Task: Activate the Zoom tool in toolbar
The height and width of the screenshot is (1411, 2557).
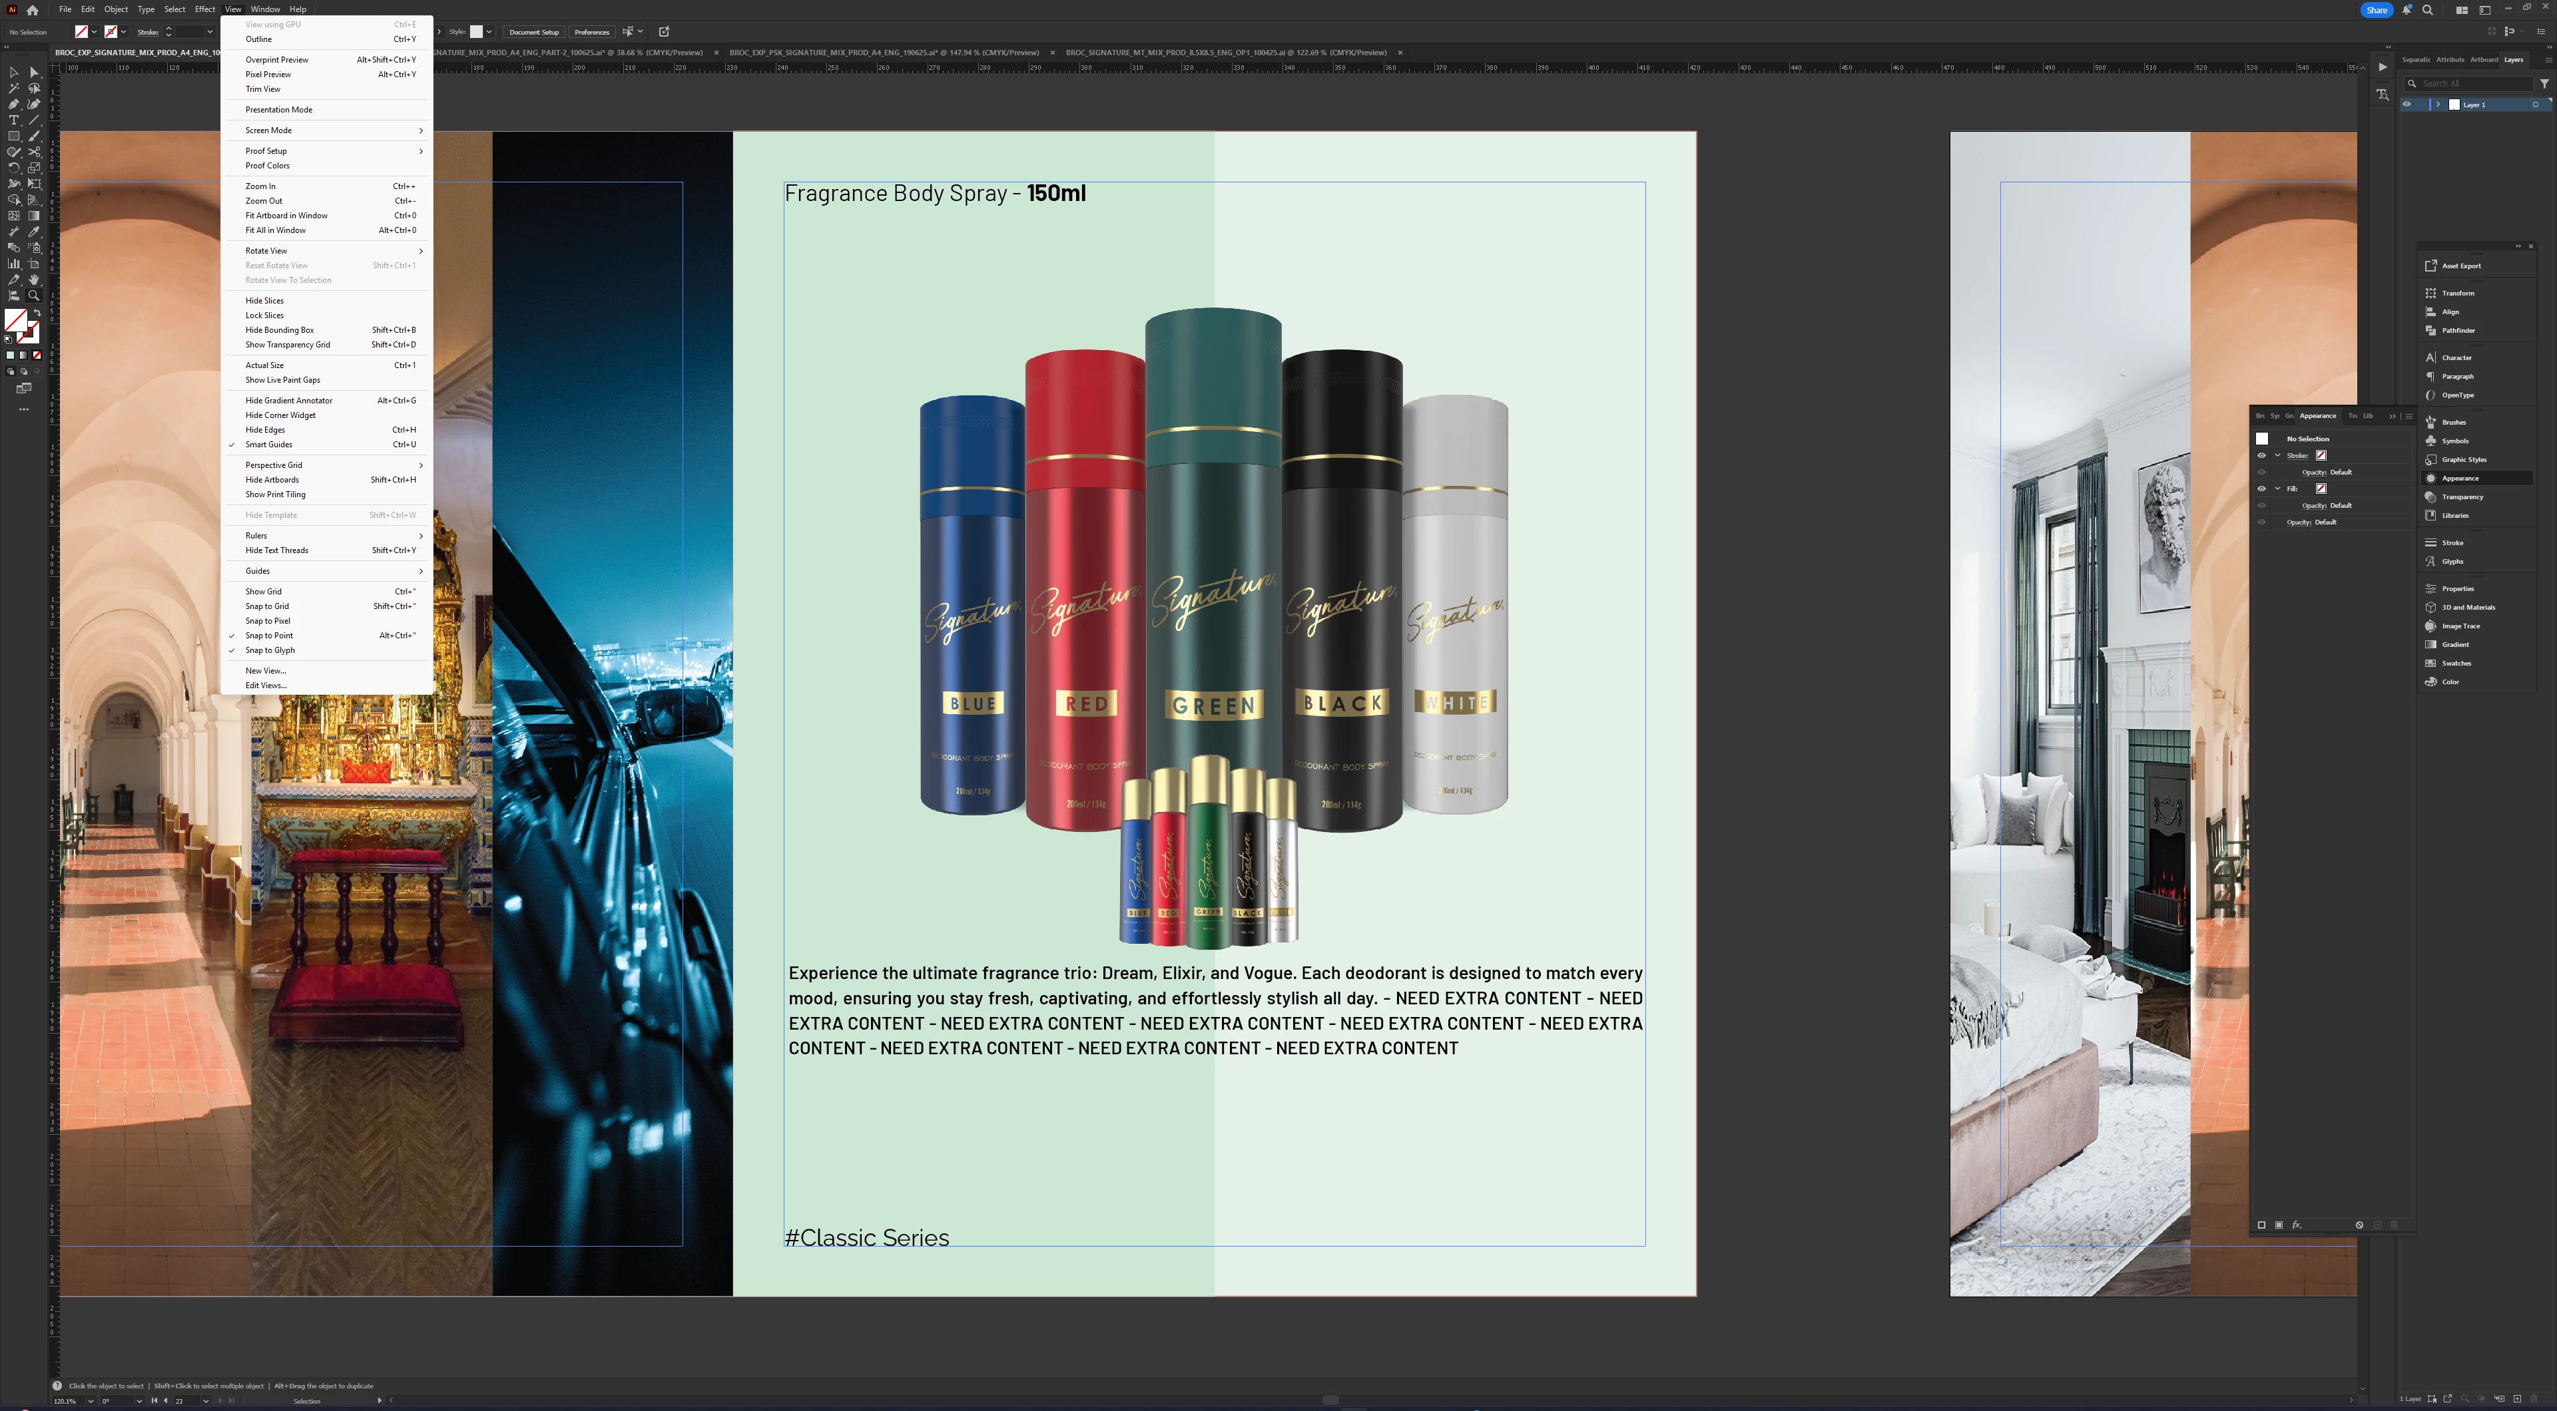Action: point(34,296)
